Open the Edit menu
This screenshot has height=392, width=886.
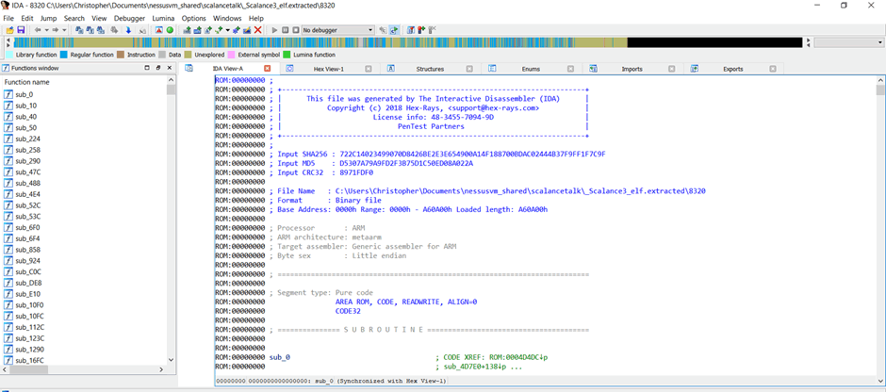point(27,18)
